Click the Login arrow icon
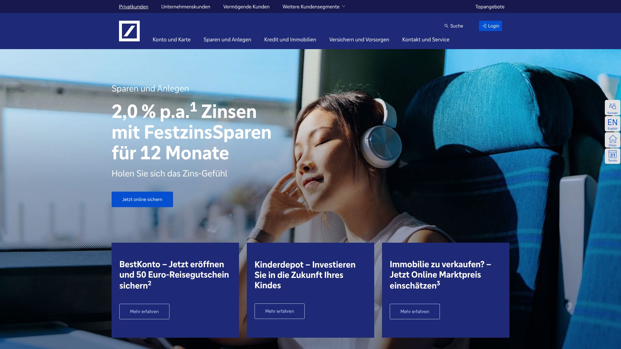 [484, 26]
